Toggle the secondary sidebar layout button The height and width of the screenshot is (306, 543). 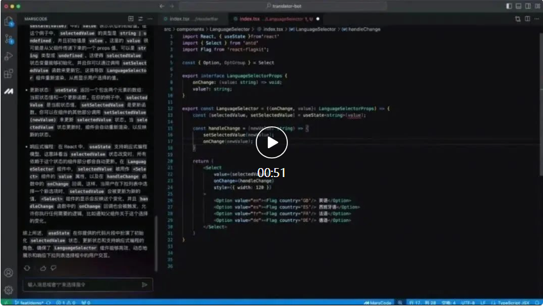click(x=527, y=6)
